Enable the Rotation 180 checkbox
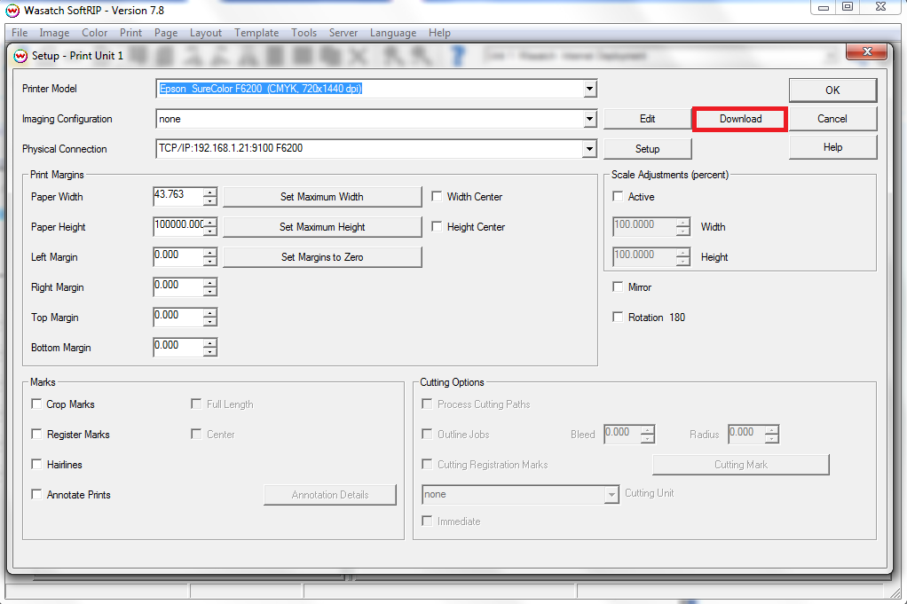The width and height of the screenshot is (907, 604). 618,317
